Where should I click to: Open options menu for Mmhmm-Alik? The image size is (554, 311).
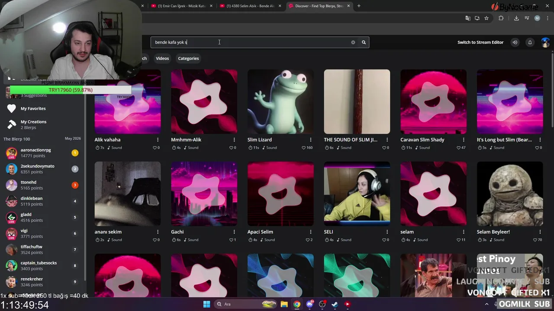[234, 140]
